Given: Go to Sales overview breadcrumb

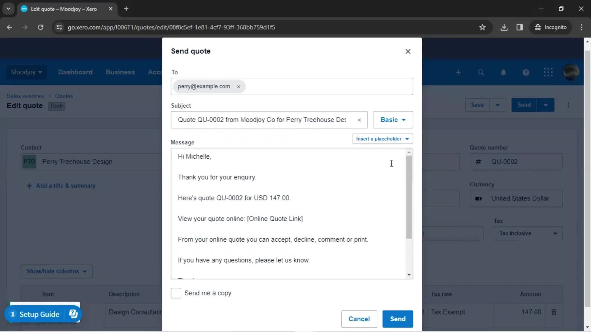Looking at the screenshot, I should 26,96.
